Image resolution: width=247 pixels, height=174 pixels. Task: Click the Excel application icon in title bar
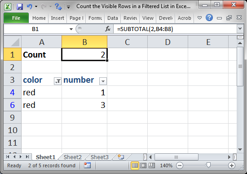[x=7, y=7]
